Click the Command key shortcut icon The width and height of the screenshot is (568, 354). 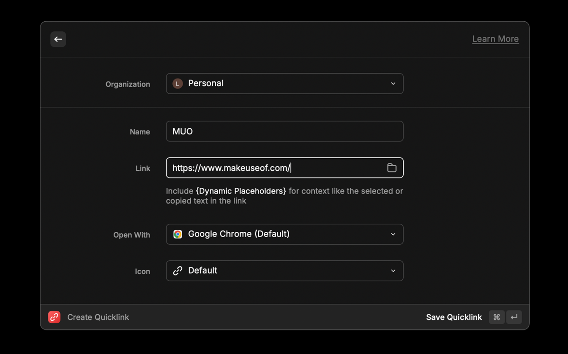(x=497, y=317)
